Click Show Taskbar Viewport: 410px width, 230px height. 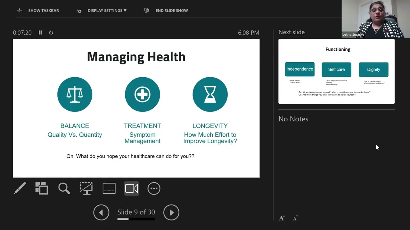click(x=38, y=11)
